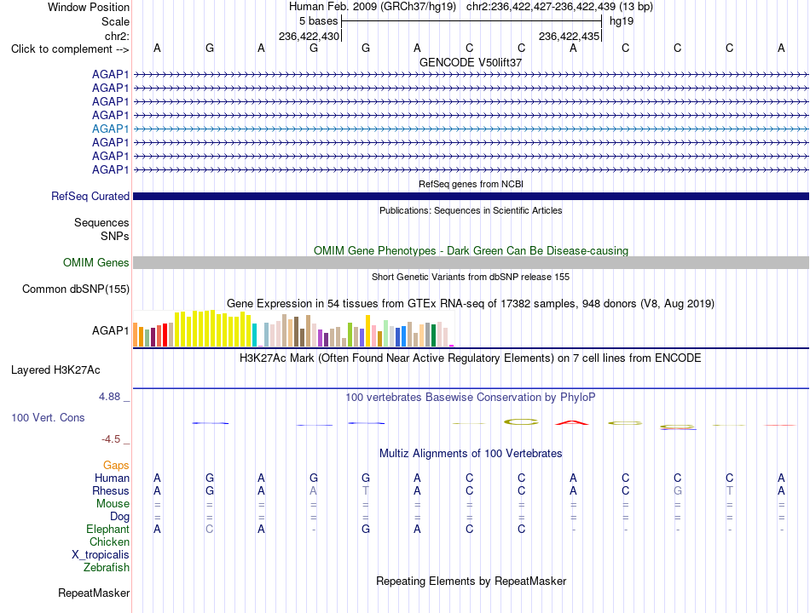Click the green 'OMIM Genes' label

pos(96,262)
